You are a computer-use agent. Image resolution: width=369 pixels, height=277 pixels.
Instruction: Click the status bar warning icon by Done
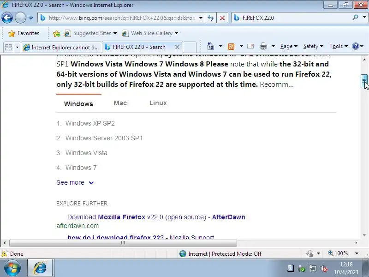tap(5, 253)
